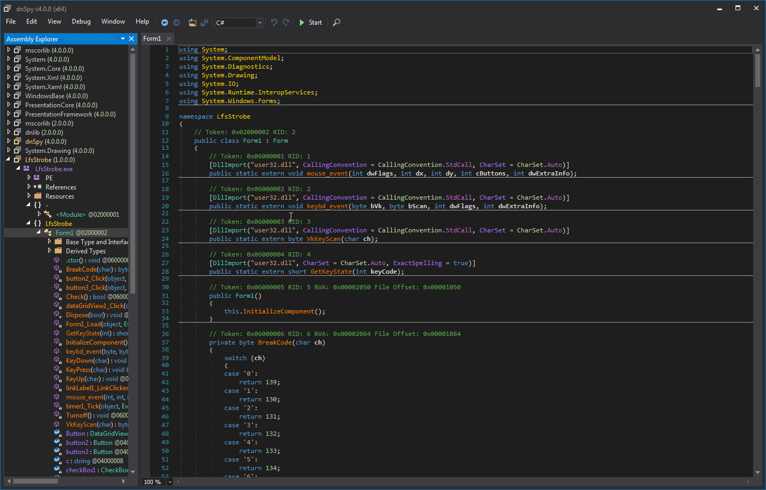Click the Search magnifier icon in toolbar

tap(336, 23)
